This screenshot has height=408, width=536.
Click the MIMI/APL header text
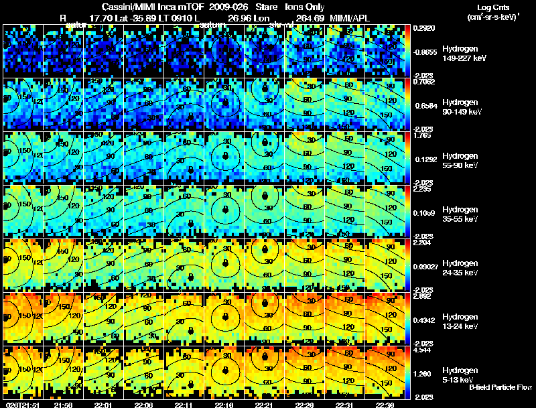pos(350,18)
